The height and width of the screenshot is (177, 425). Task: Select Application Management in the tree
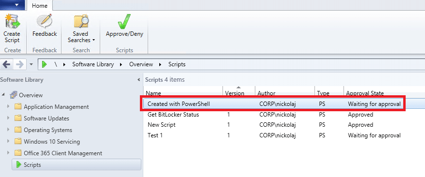tap(56, 107)
